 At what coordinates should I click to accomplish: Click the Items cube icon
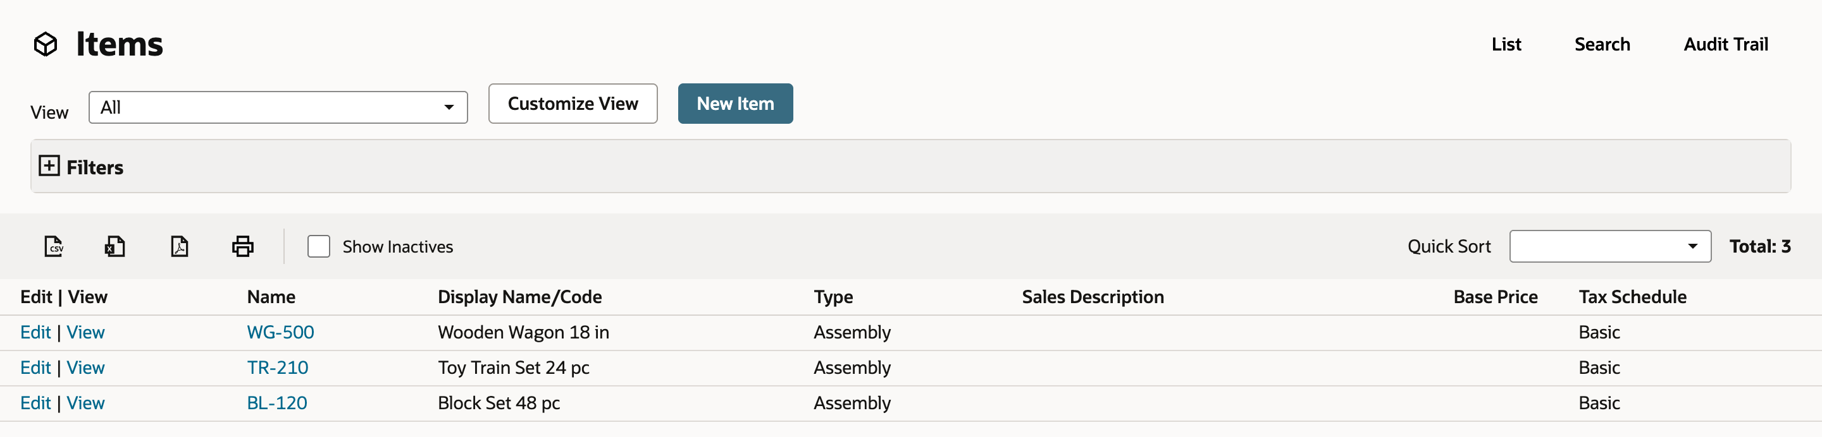pos(46,44)
